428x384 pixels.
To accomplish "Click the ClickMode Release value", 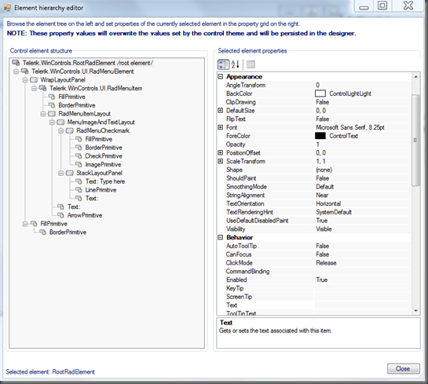I will [326, 263].
